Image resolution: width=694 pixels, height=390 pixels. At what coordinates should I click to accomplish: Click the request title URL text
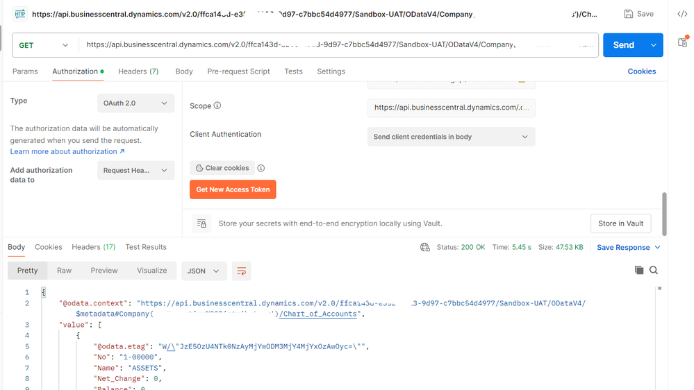[315, 14]
